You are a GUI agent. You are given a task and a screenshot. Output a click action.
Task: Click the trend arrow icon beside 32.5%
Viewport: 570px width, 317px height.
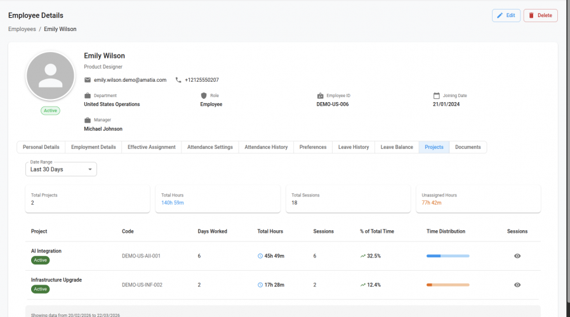(363, 256)
